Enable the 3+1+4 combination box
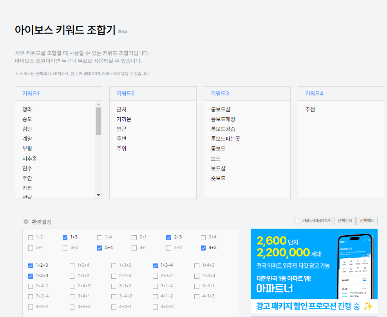The height and width of the screenshot is (317, 387). (155, 286)
